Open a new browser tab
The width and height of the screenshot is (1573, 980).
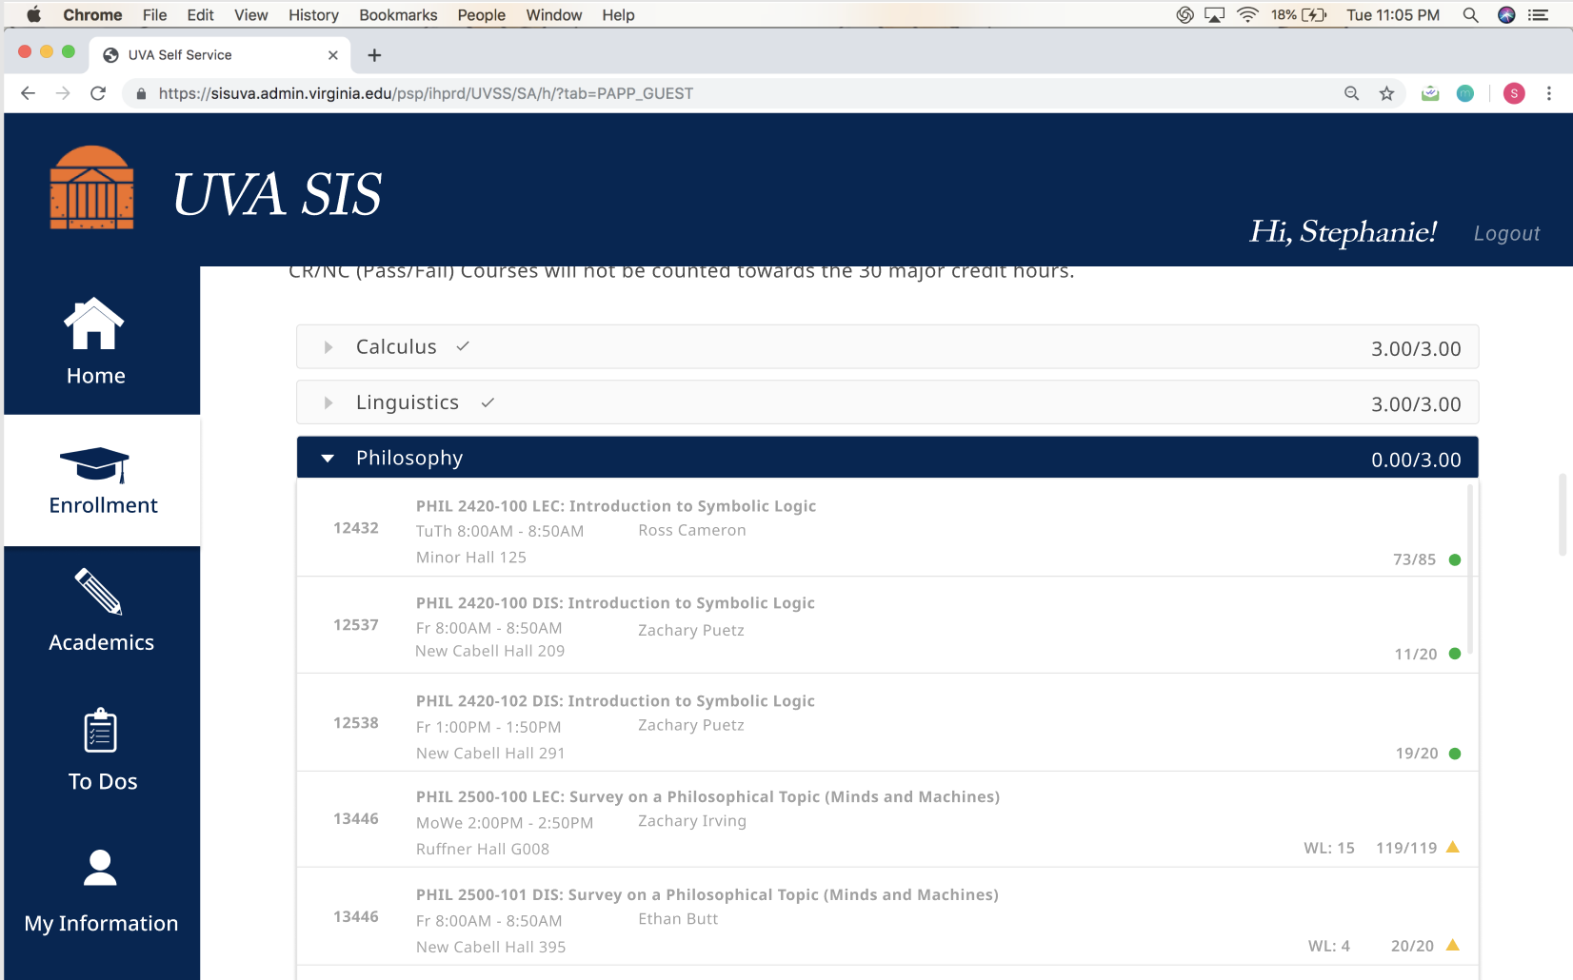click(374, 55)
